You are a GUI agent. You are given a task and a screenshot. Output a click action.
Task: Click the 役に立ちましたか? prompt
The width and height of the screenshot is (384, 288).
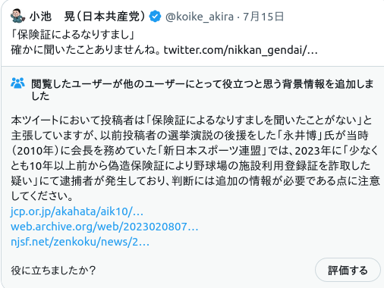(53, 271)
